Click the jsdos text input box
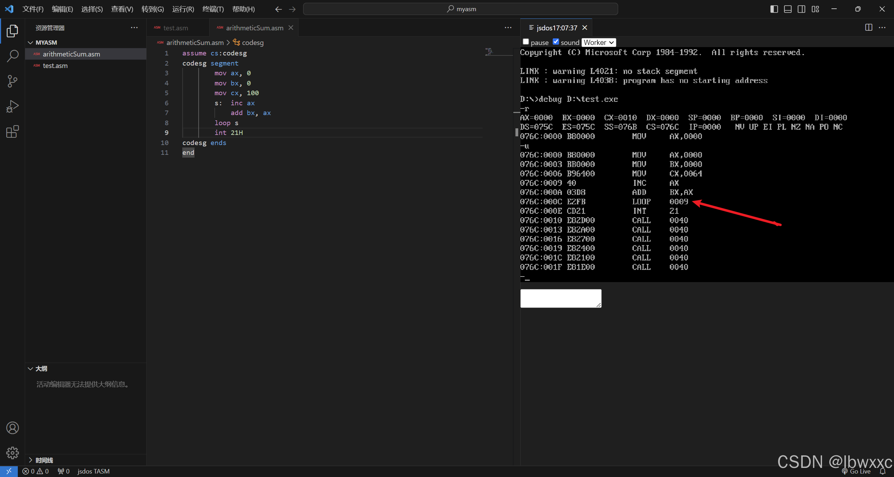 pos(560,298)
